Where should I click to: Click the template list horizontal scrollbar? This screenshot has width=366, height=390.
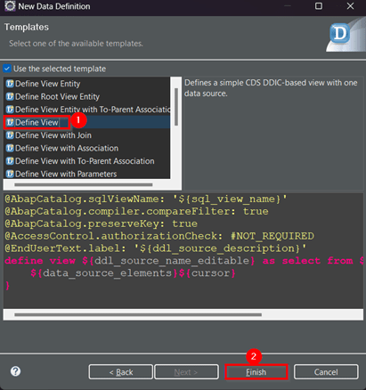(x=84, y=184)
